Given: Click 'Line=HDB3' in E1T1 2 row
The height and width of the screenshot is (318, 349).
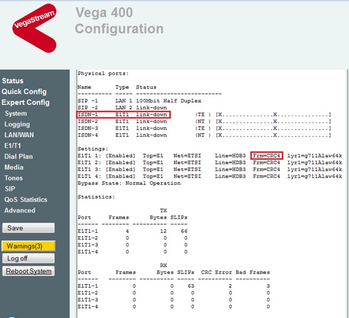Looking at the screenshot, I should [x=230, y=163].
